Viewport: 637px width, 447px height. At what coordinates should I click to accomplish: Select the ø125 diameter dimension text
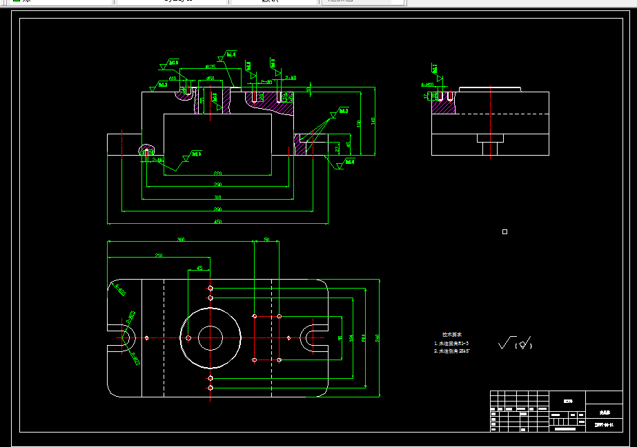point(210,66)
